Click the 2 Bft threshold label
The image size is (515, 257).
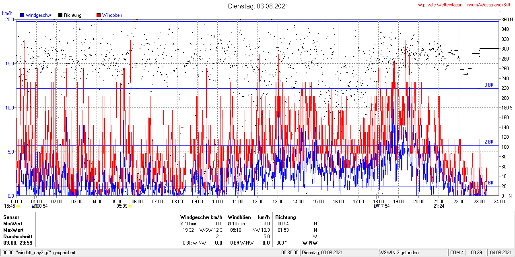(489, 142)
